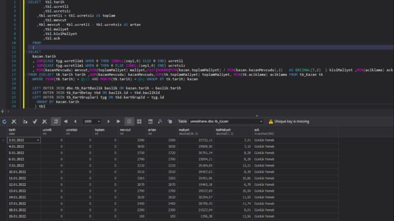
Task: Open the 1000 page size dropdown
Action: pyautogui.click(x=99, y=121)
